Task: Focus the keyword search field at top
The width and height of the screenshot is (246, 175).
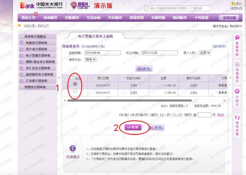Action: 177,8
